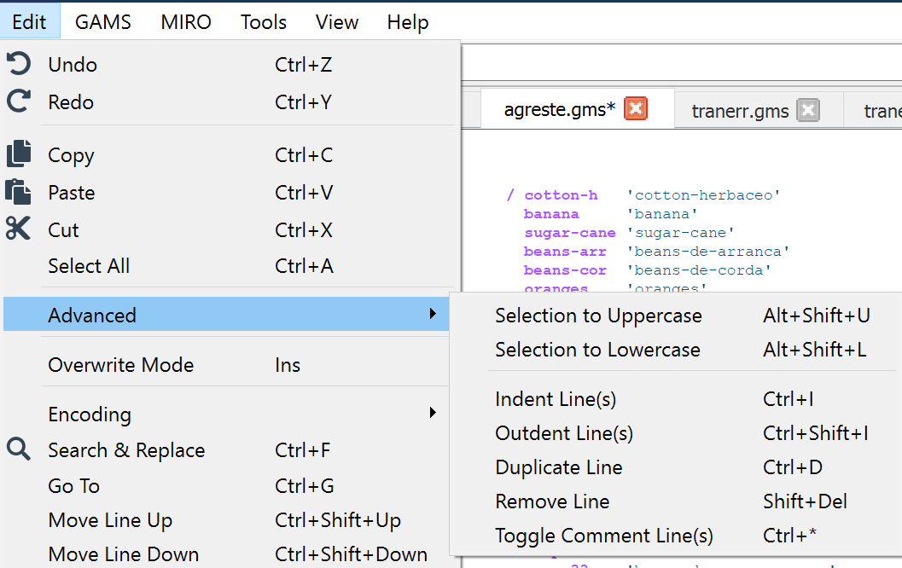Close the agreste.gms tab with red X
The image size is (902, 568).
(636, 109)
